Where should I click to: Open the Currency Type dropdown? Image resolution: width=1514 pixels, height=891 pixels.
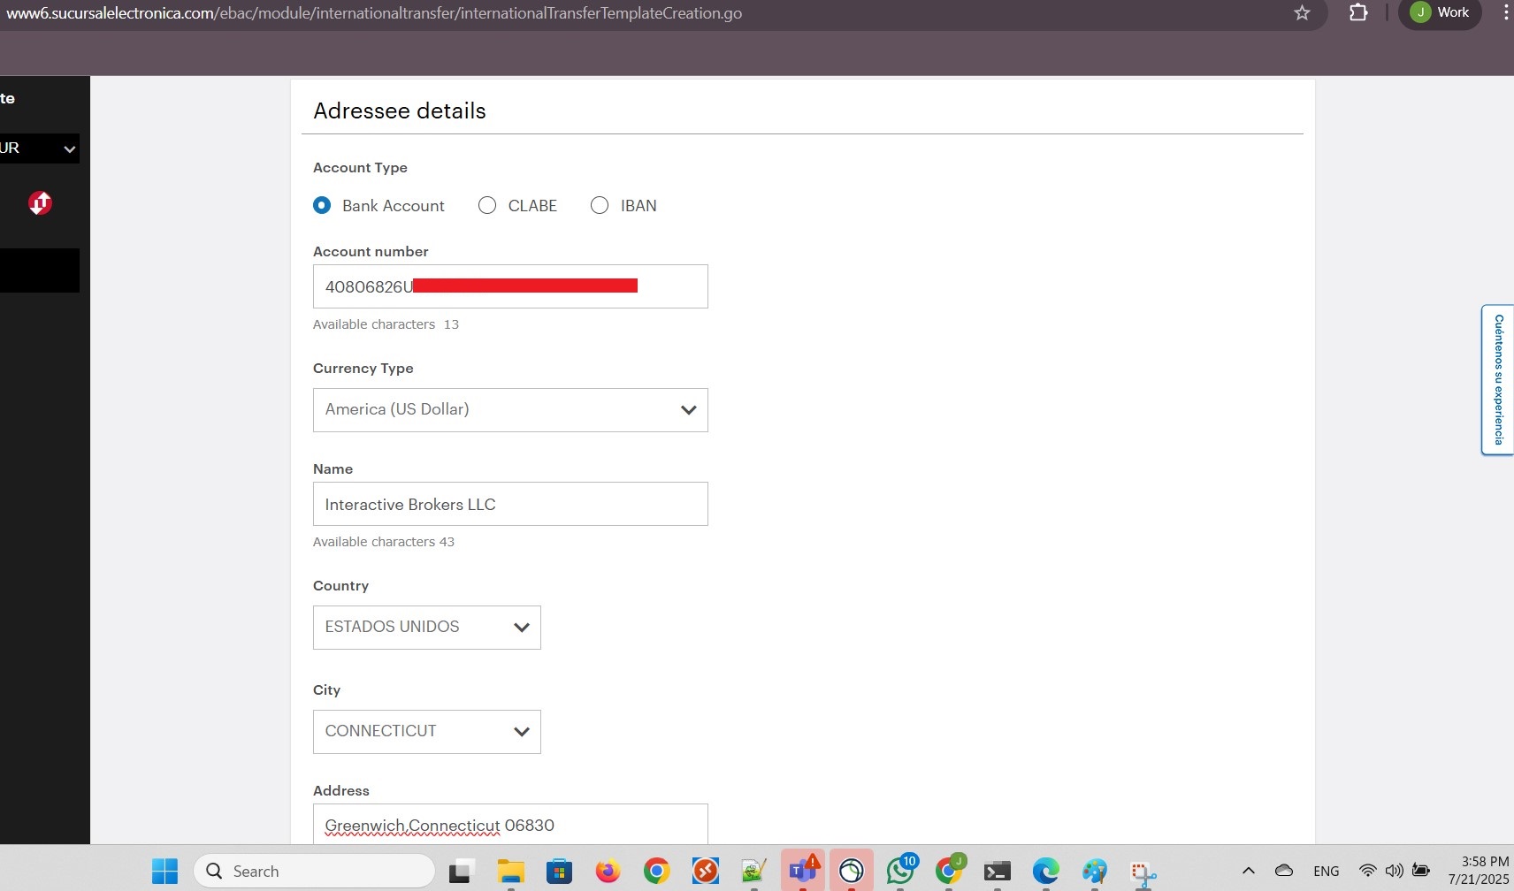click(x=510, y=410)
